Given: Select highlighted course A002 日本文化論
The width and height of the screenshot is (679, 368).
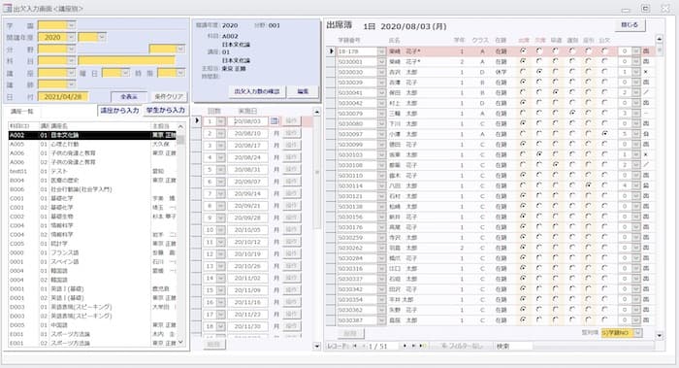Looking at the screenshot, I should pos(92,135).
